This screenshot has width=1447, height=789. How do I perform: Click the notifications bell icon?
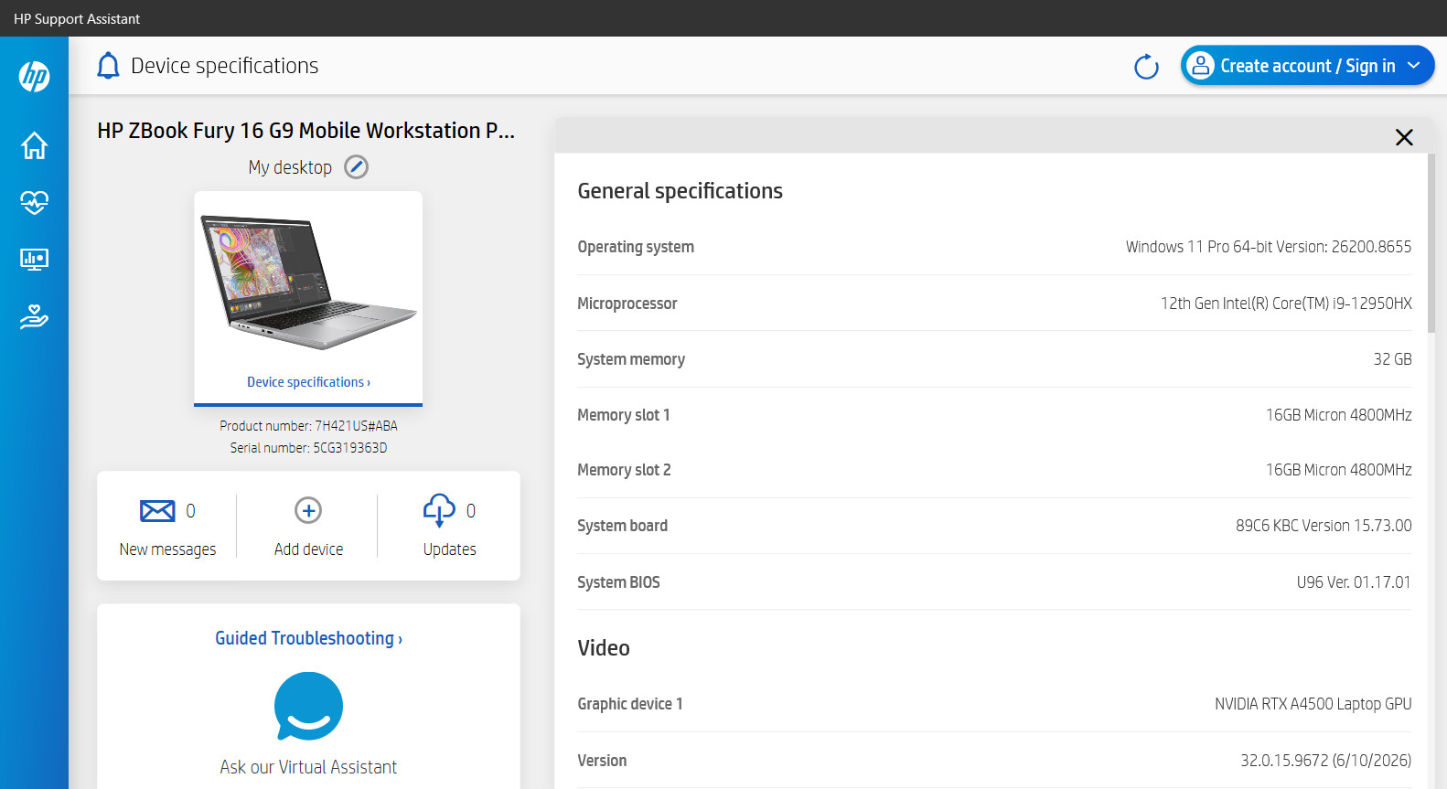click(108, 66)
